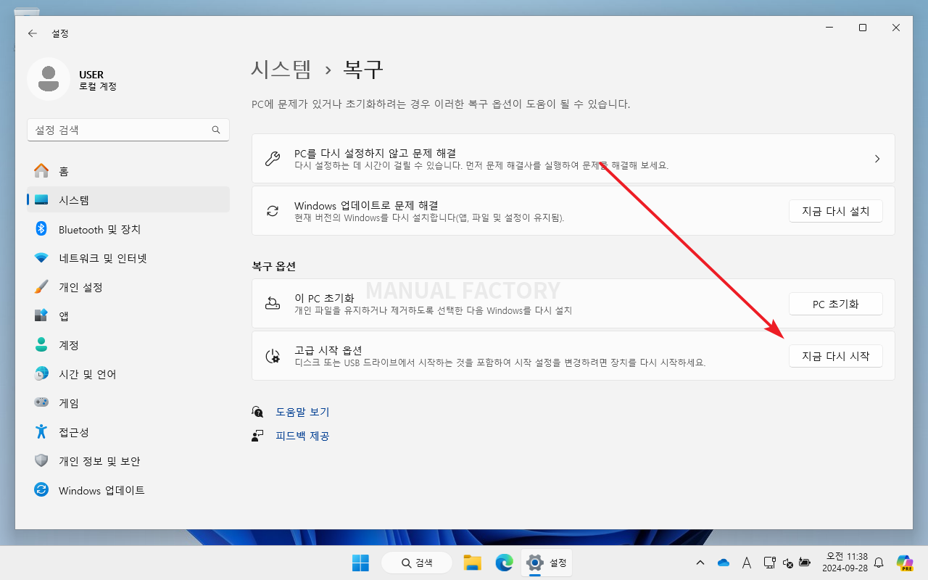
Task: Click the back arrow in Settings header
Action: [33, 33]
